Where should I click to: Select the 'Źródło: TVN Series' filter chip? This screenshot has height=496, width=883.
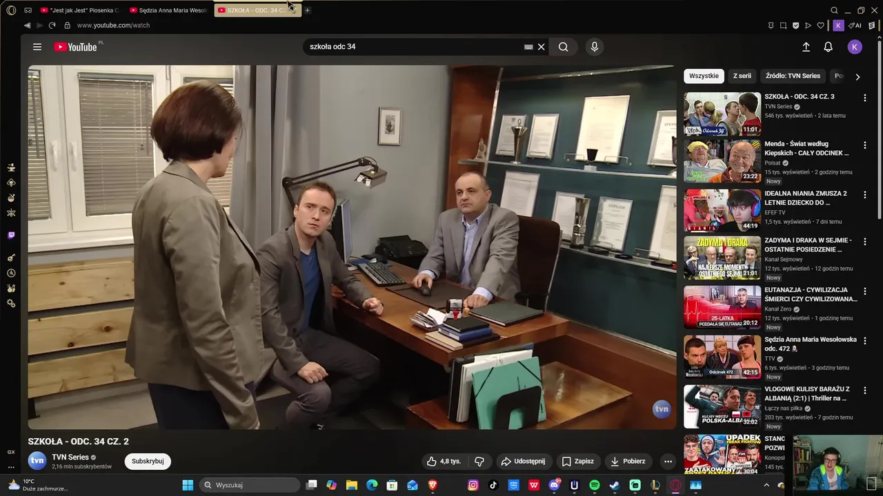click(793, 76)
